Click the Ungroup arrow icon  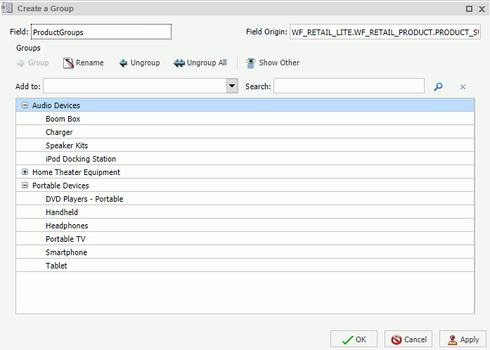(x=123, y=63)
